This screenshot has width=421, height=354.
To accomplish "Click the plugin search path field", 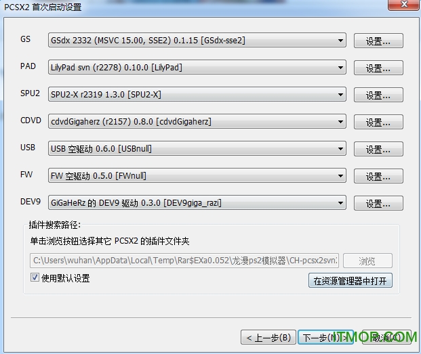I will pyautogui.click(x=184, y=261).
